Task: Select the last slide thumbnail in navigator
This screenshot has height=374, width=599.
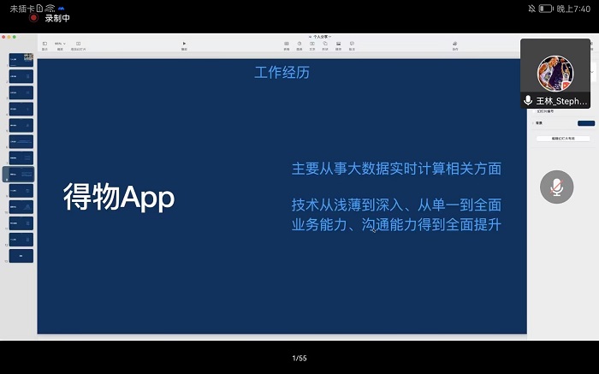Action: tap(21, 255)
